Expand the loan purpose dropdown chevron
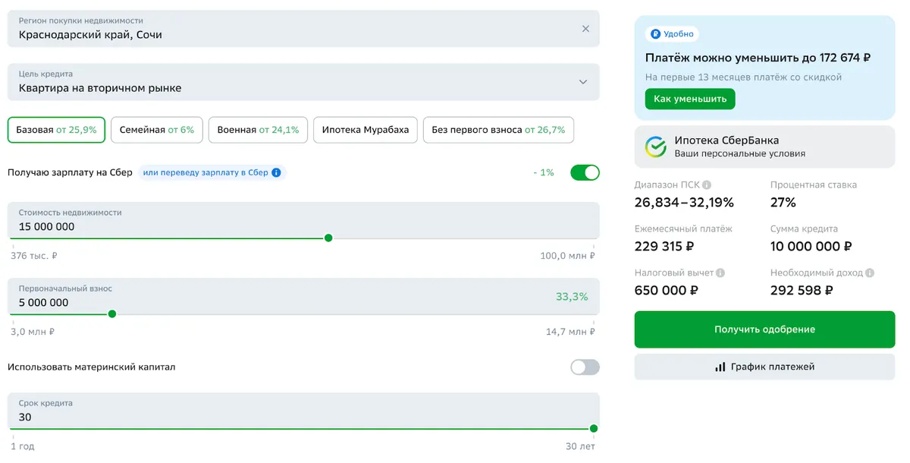 (583, 82)
